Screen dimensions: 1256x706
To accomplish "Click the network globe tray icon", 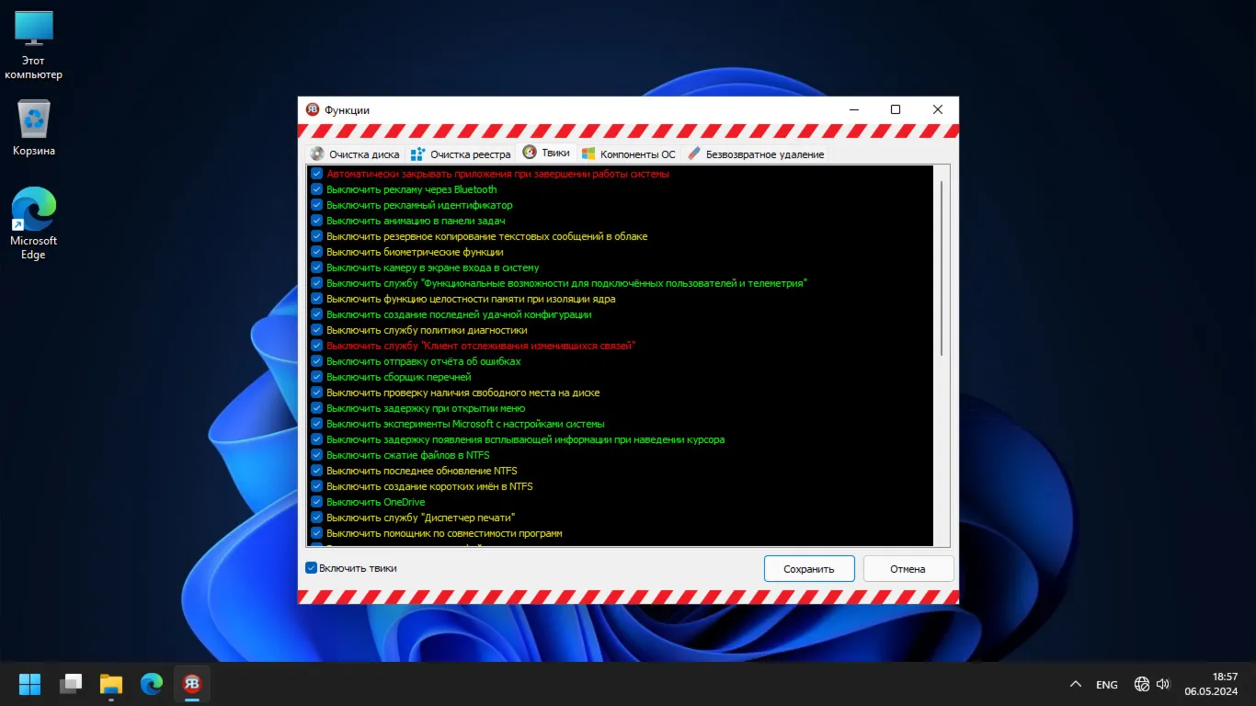I will (1142, 684).
